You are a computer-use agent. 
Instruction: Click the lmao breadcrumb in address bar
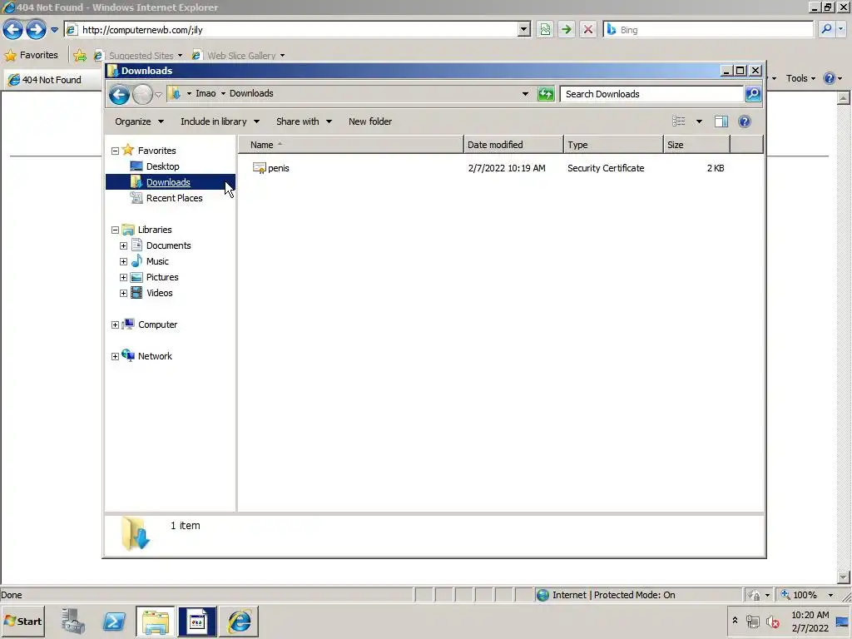206,93
